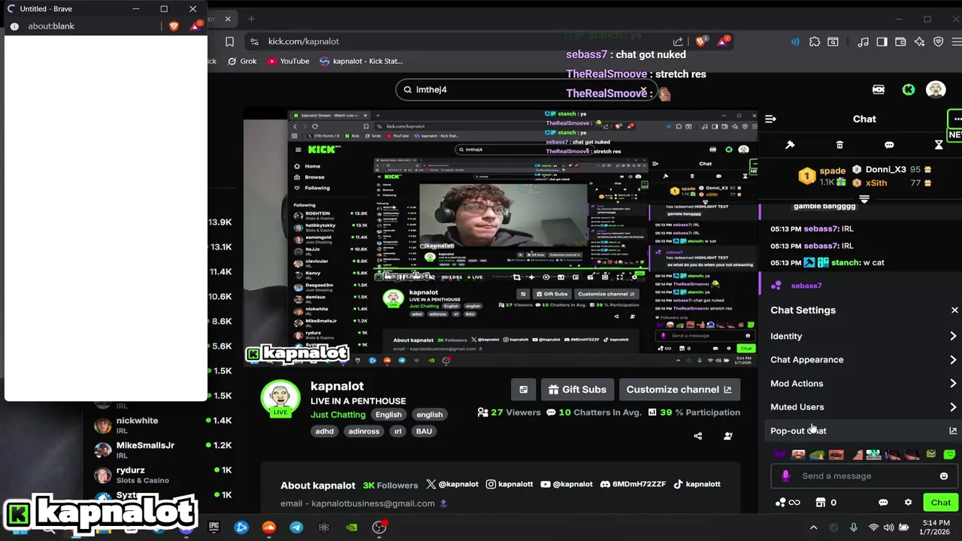Click the Brave rewards triangle icon

click(722, 41)
